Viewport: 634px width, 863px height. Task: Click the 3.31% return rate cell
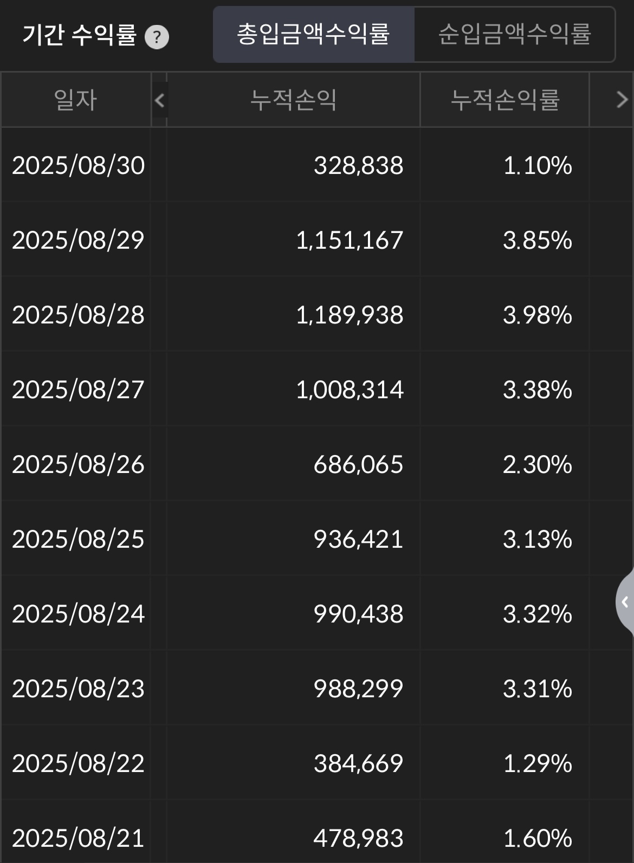pos(538,689)
